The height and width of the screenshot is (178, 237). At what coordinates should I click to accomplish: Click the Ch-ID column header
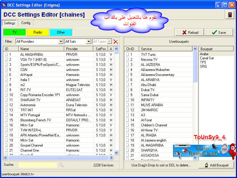click(x=132, y=49)
